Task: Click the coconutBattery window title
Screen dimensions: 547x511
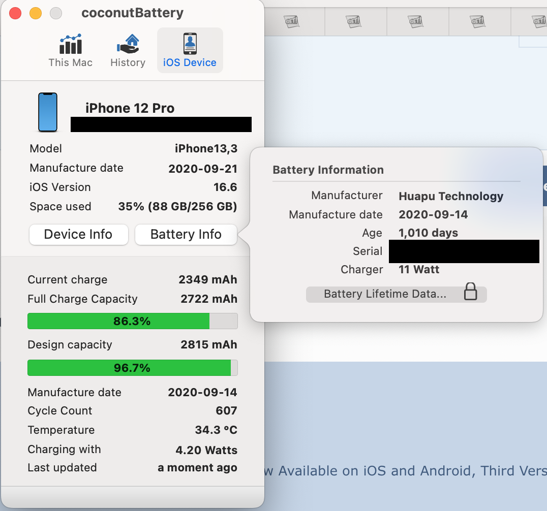Action: pos(133,13)
